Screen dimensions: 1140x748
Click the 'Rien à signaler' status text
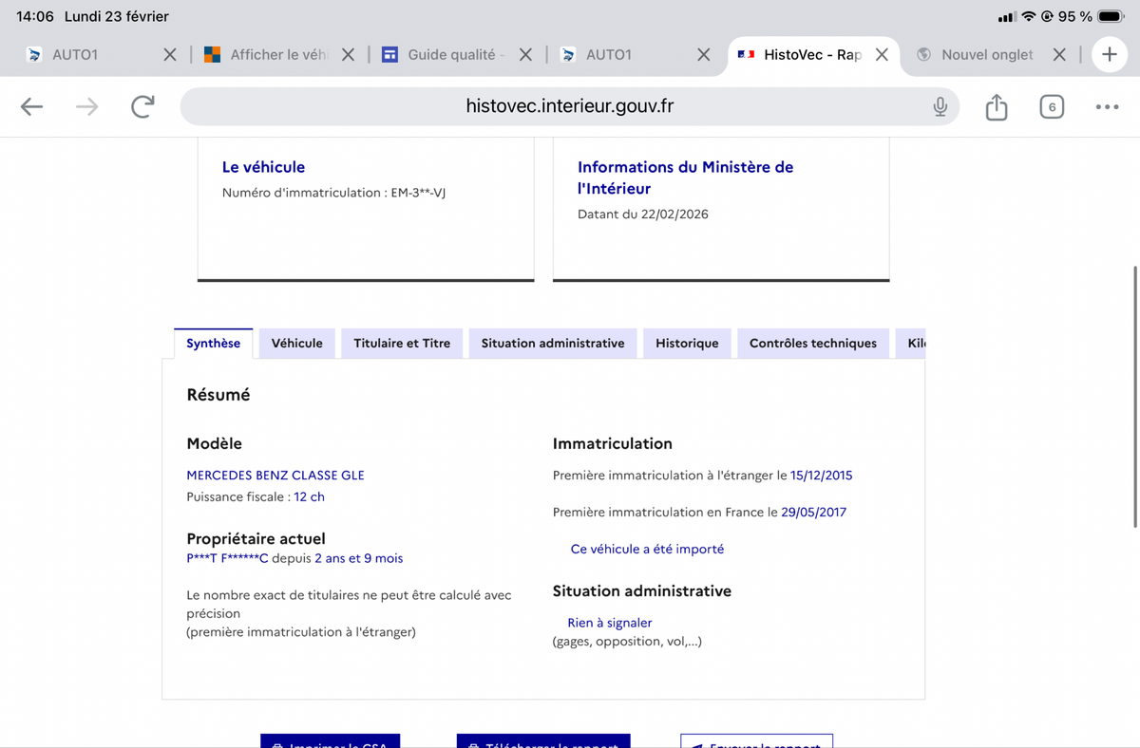(609, 623)
